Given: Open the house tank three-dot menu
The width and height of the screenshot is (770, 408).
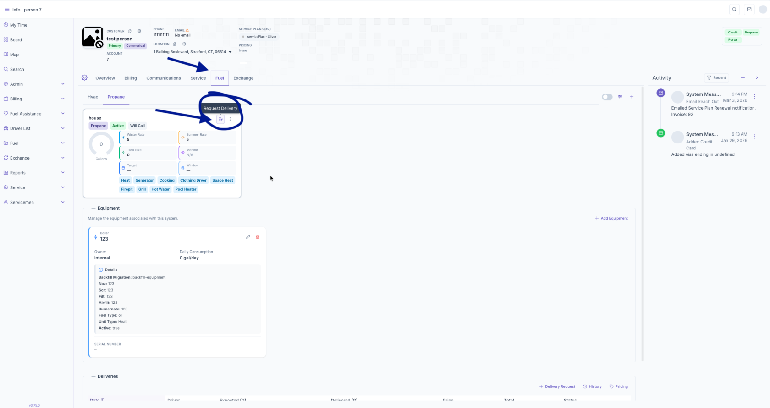Looking at the screenshot, I should point(230,119).
